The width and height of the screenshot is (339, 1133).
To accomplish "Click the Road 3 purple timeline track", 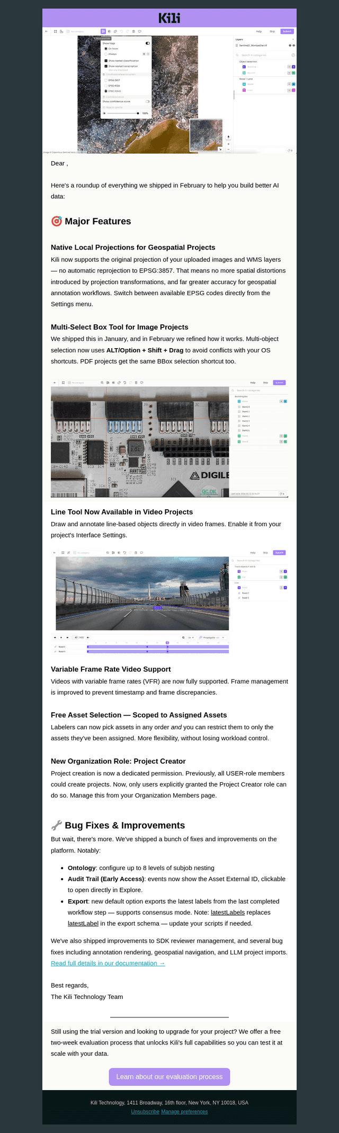I will [x=158, y=651].
